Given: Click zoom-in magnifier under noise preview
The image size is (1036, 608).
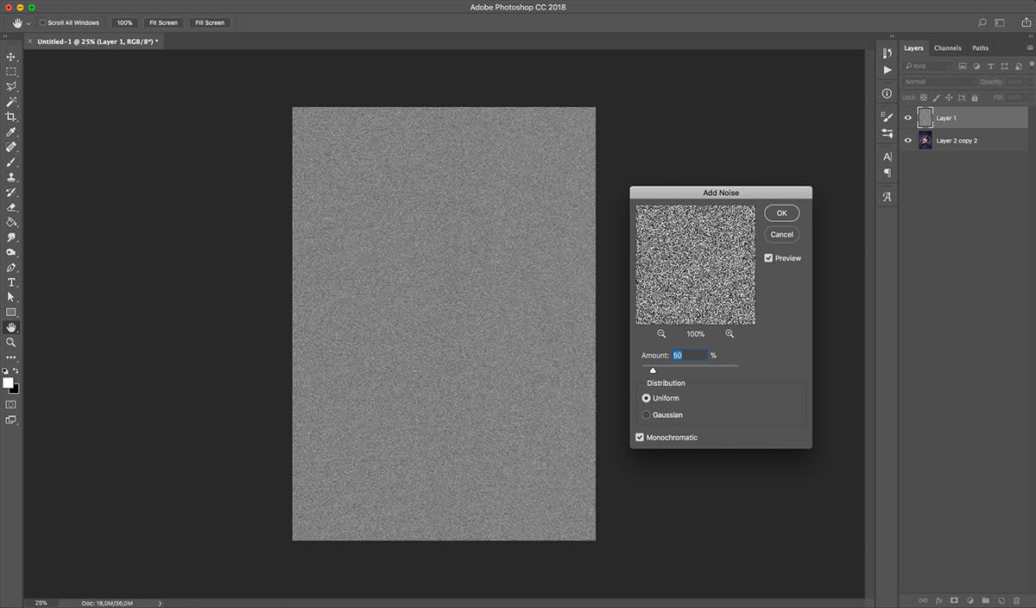Looking at the screenshot, I should (730, 334).
